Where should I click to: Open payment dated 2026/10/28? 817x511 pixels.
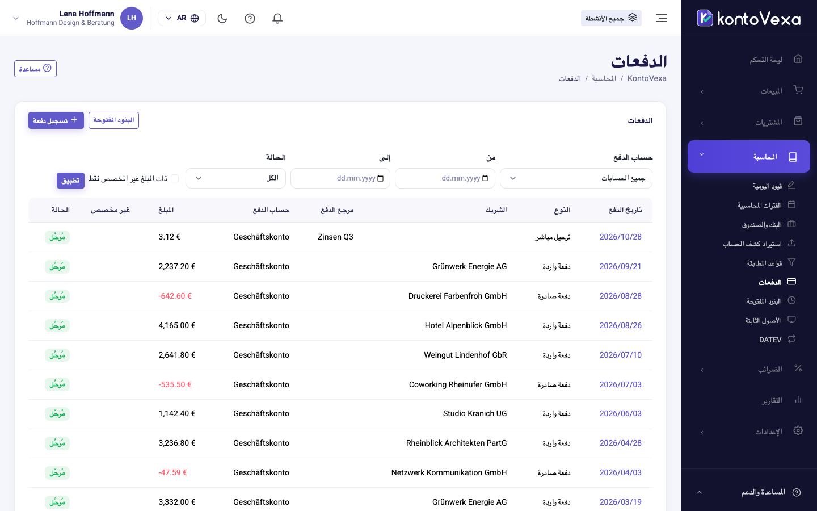pyautogui.click(x=621, y=237)
